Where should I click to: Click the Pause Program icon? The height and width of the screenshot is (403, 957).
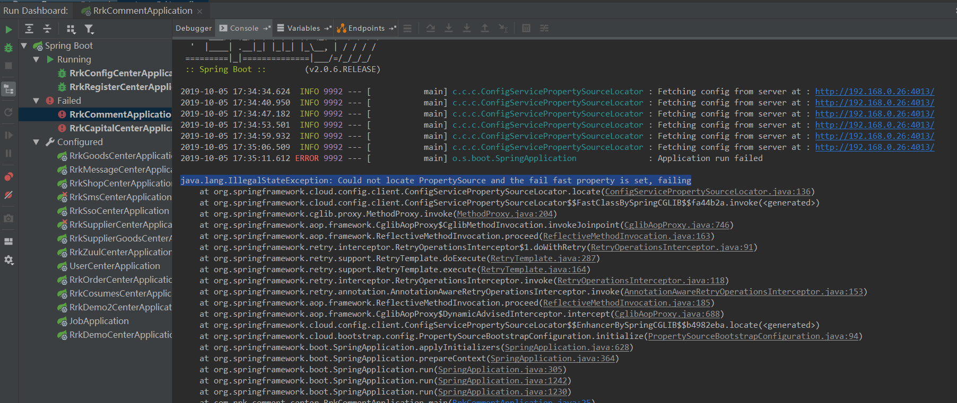(8, 153)
